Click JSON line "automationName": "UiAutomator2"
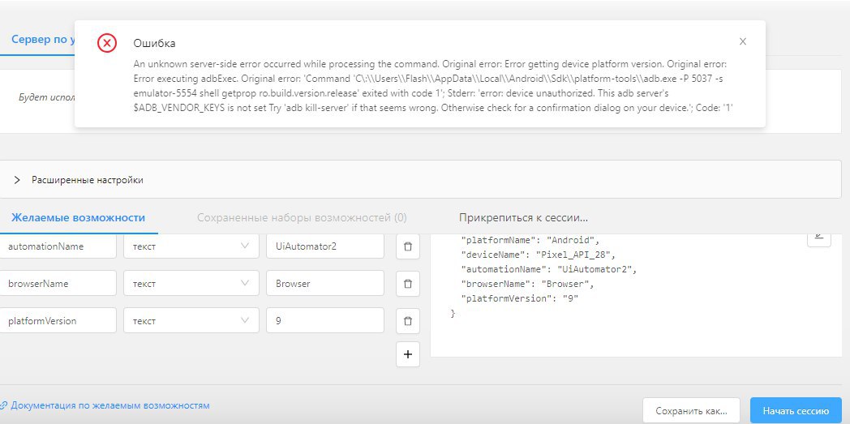This screenshot has height=424, width=850. coord(548,268)
